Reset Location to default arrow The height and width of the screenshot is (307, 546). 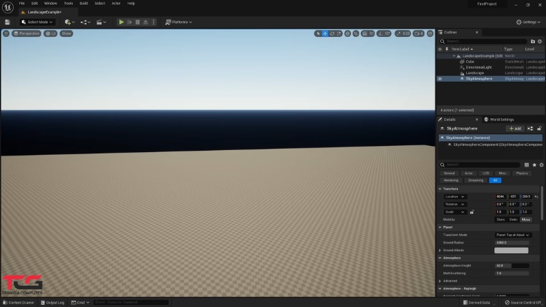coord(536,196)
